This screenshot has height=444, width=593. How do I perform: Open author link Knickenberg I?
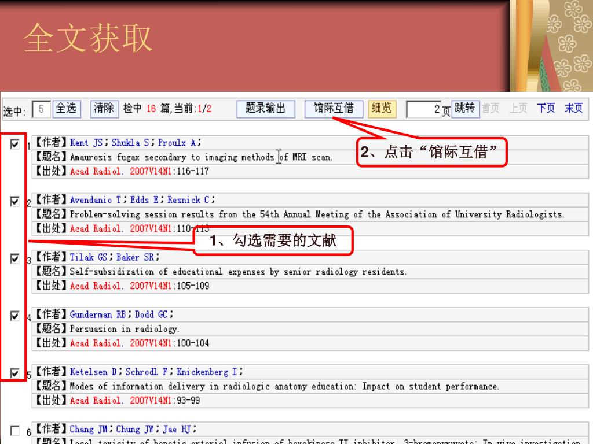tap(207, 372)
